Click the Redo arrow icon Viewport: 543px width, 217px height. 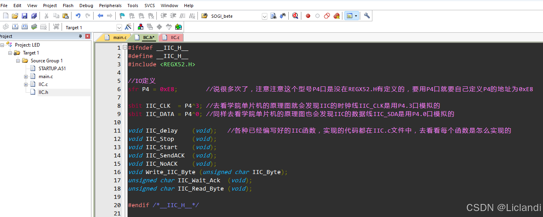click(88, 16)
